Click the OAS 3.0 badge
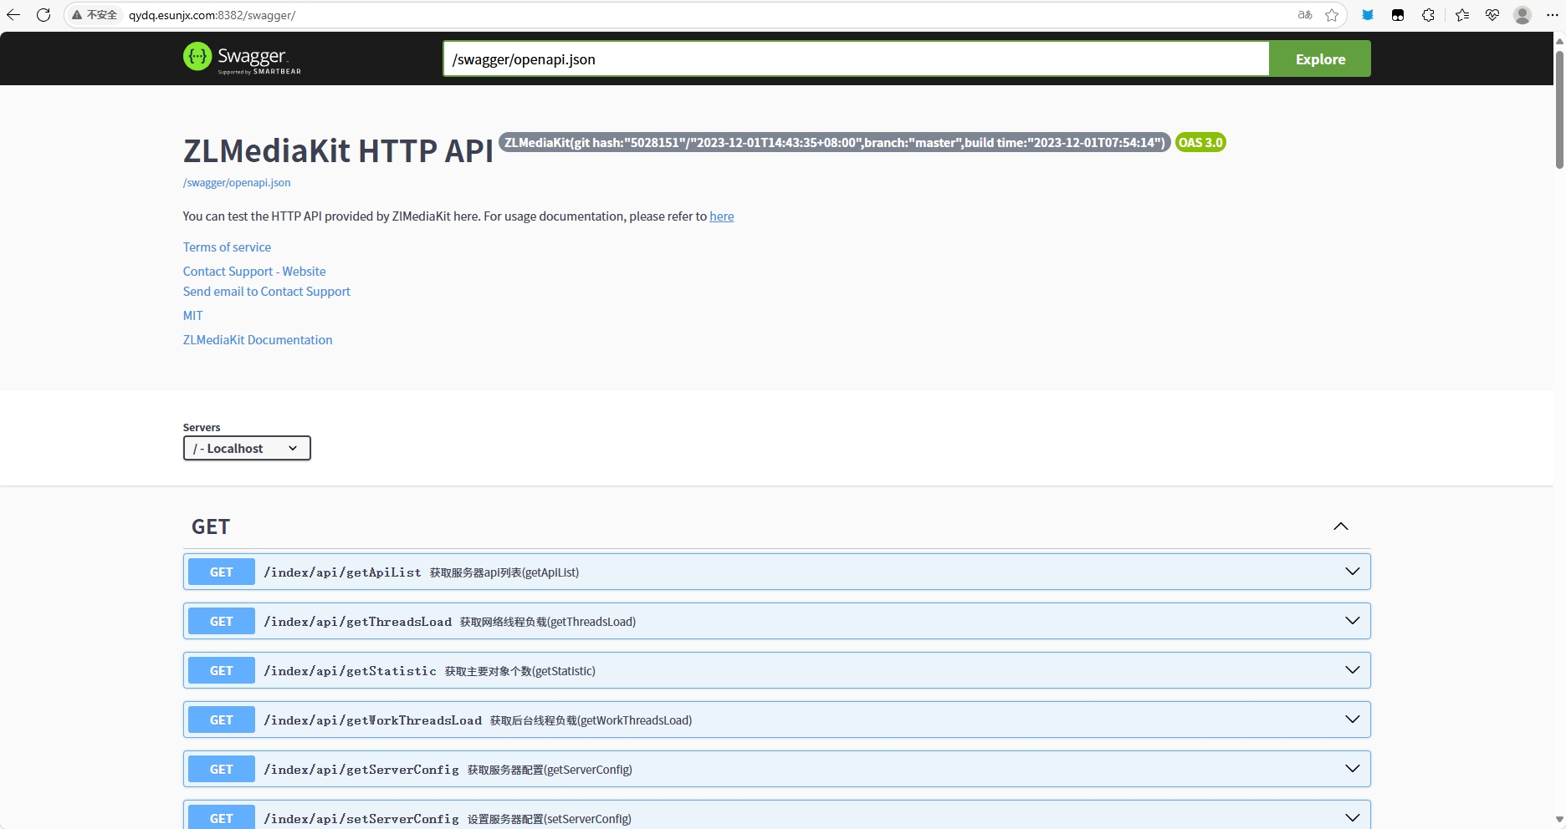 tap(1200, 142)
